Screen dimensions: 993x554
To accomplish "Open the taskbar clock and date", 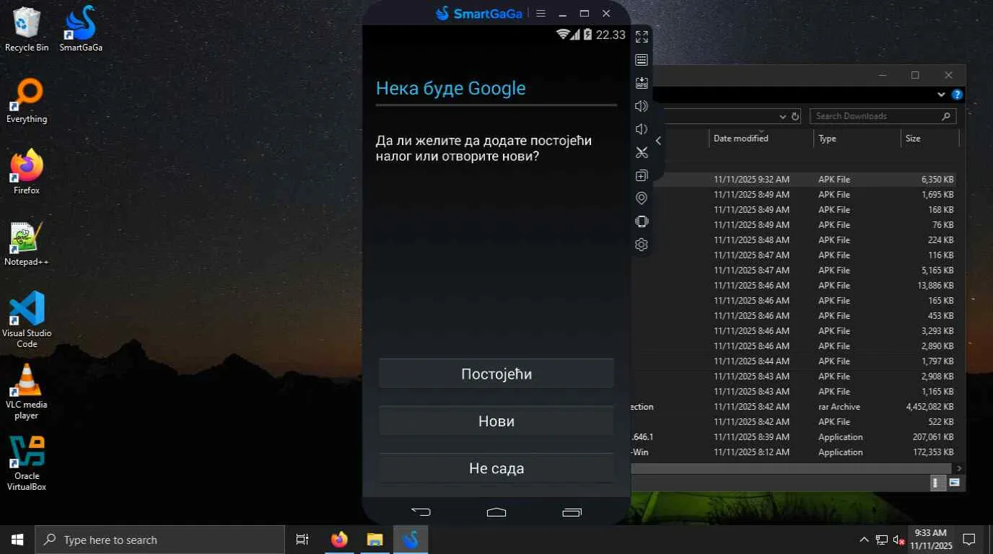I will tap(930, 540).
